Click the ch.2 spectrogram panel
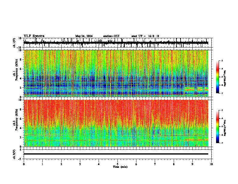 click(x=116, y=123)
